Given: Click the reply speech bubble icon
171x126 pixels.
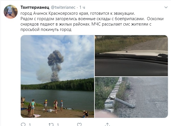Looking at the screenshot, I should (23, 125).
